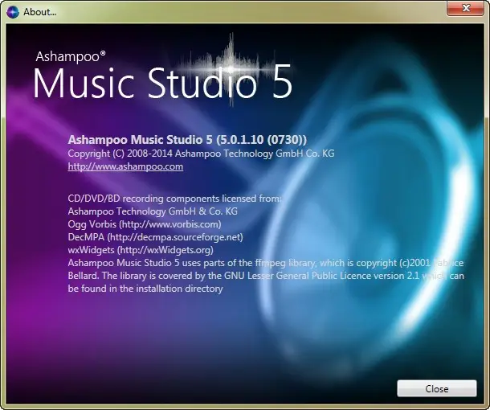Click the Music Studio 5 logo text
This screenshot has height=410, width=490.
pyautogui.click(x=162, y=84)
